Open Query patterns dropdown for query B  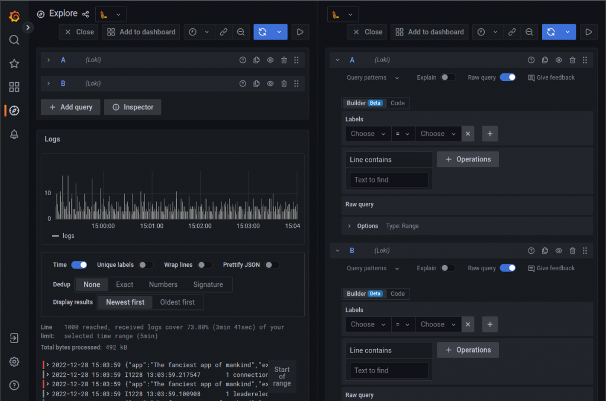[x=373, y=268]
